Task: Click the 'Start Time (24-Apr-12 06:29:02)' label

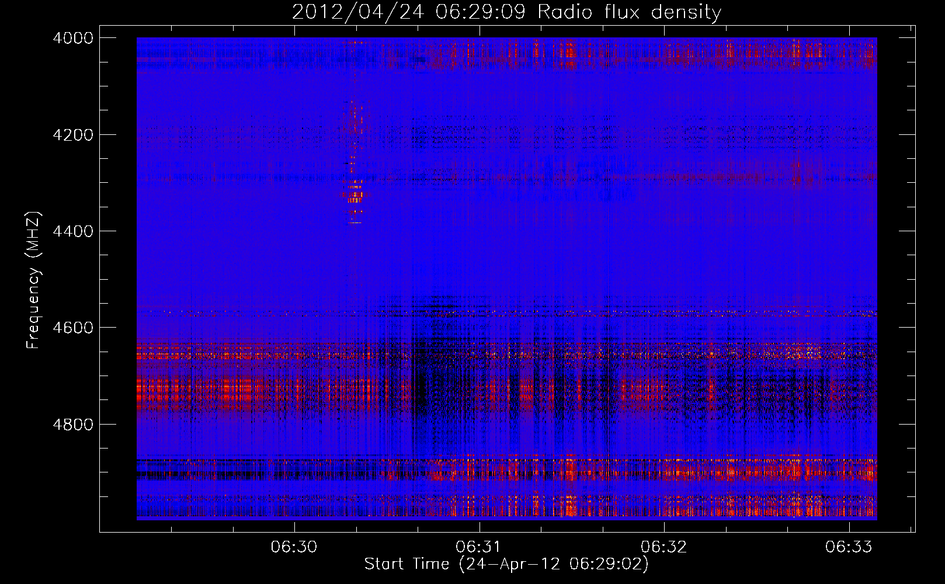Action: (506, 564)
